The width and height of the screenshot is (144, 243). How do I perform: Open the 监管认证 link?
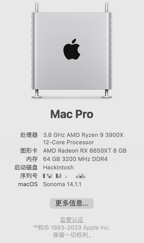72,220
